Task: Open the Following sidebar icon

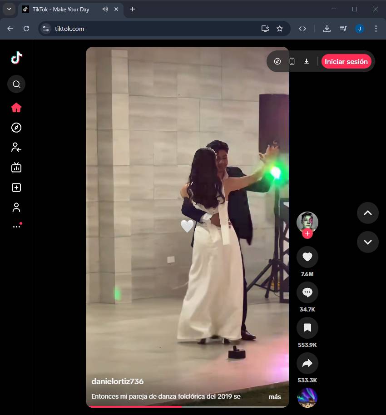Action: click(x=16, y=147)
